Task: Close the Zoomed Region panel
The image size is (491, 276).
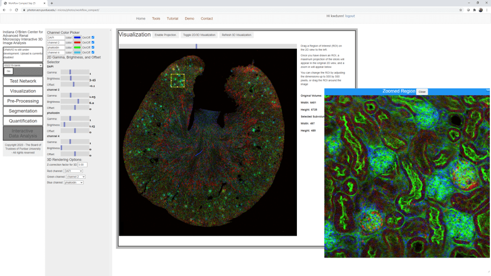Action: pos(422,92)
